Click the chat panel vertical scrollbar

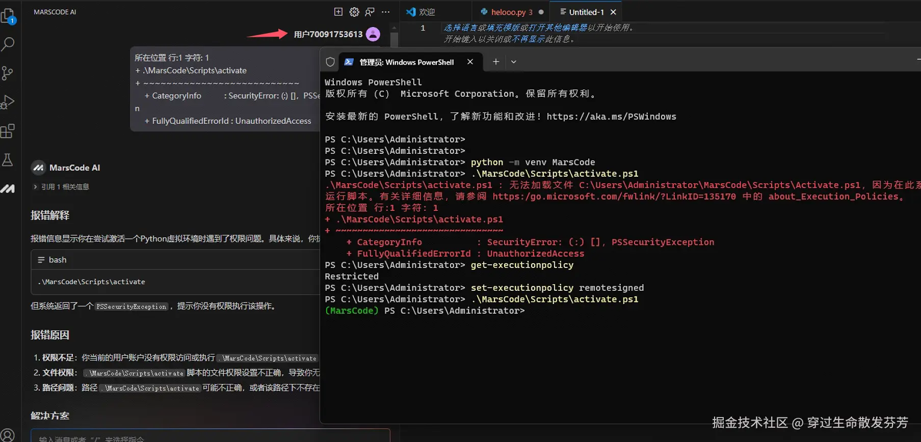point(394,40)
